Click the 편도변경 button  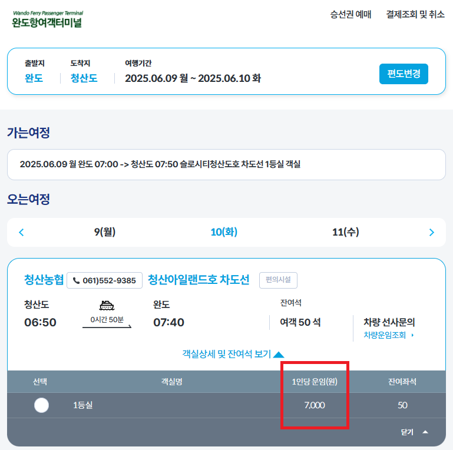404,74
